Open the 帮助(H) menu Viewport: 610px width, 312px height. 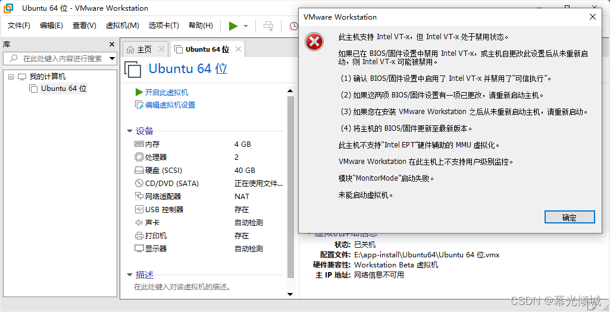(x=201, y=26)
